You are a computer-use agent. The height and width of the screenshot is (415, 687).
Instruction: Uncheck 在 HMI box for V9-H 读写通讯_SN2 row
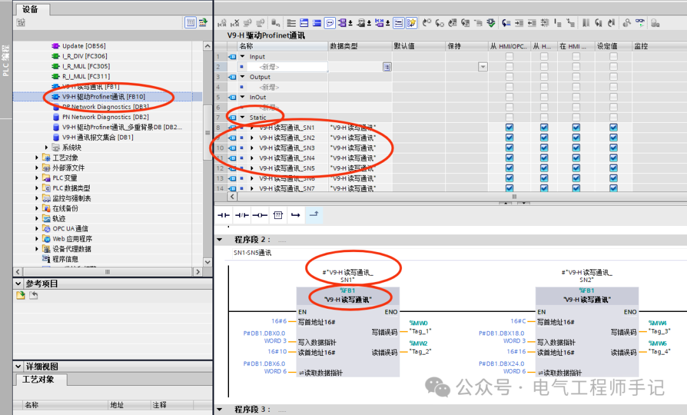576,137
